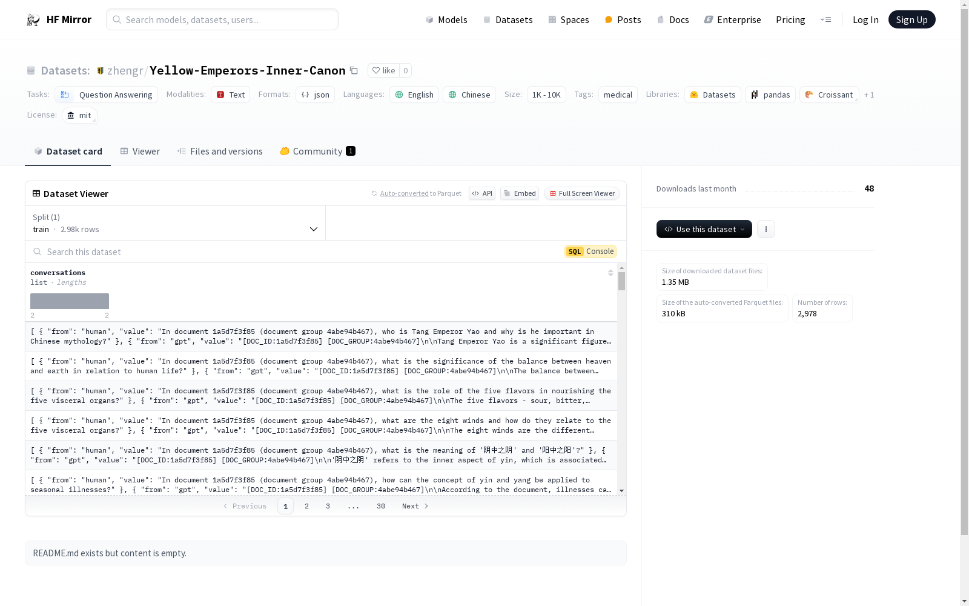Viewport: 969px width, 606px height.
Task: Switch to the Viewer tab
Action: [x=140, y=151]
